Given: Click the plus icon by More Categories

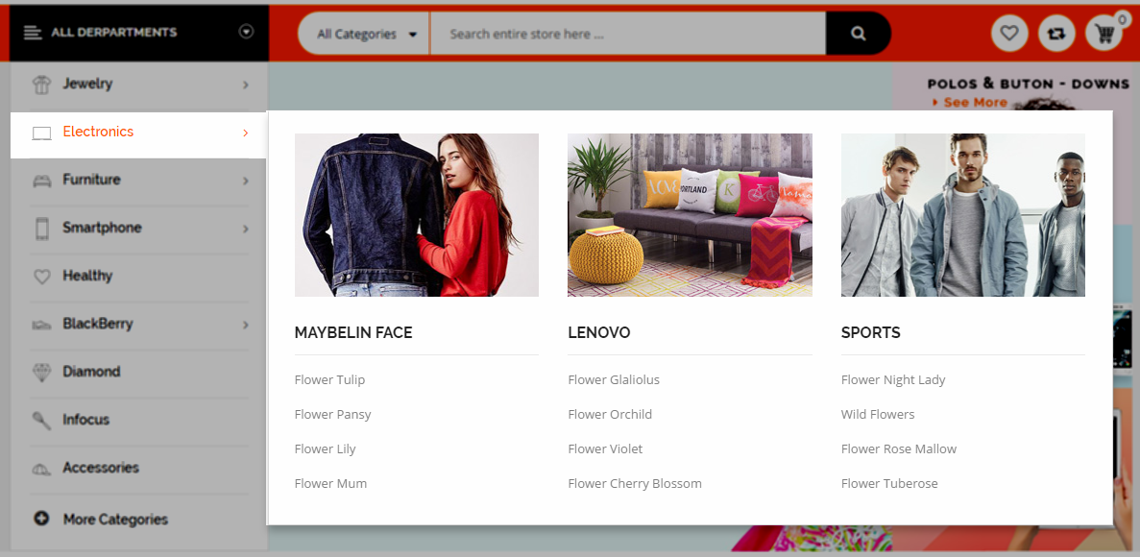Looking at the screenshot, I should [41, 519].
